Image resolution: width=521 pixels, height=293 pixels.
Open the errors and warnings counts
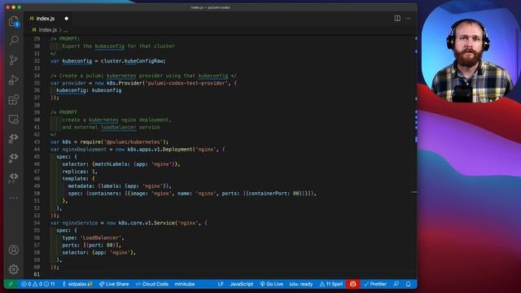(38, 284)
